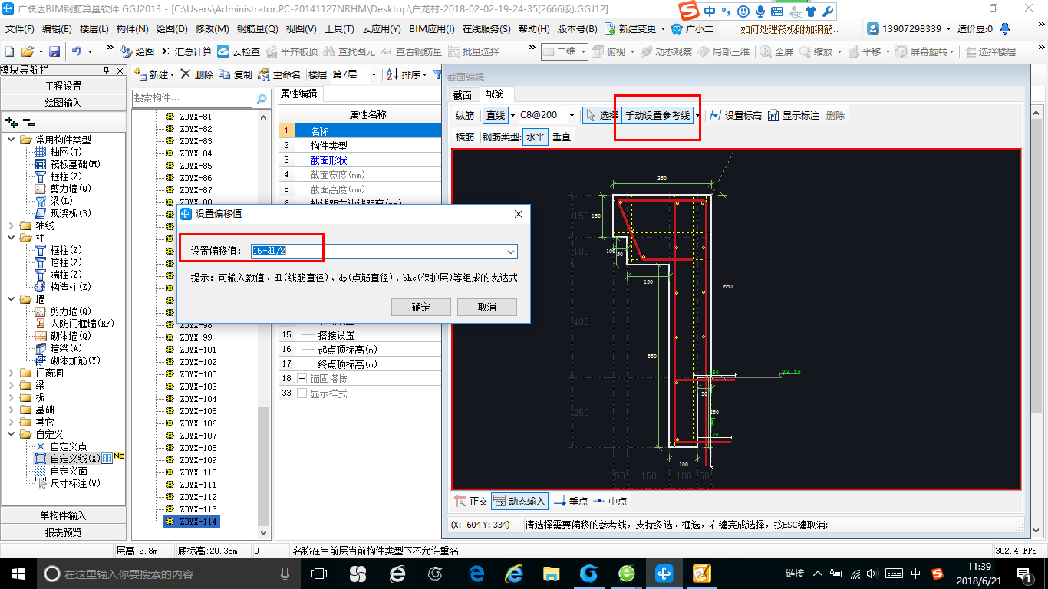Cancel dialog with 取消 button
The image size is (1048, 589).
tap(486, 307)
